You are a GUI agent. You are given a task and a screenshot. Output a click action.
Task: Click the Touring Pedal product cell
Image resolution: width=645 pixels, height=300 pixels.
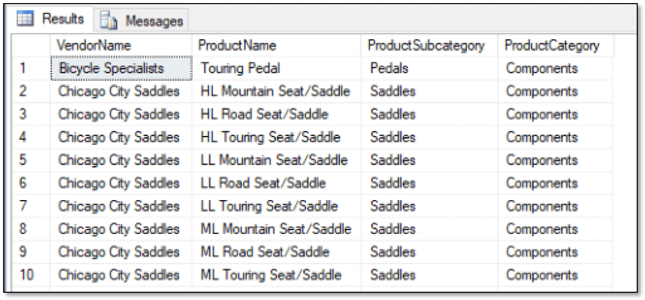tap(277, 68)
